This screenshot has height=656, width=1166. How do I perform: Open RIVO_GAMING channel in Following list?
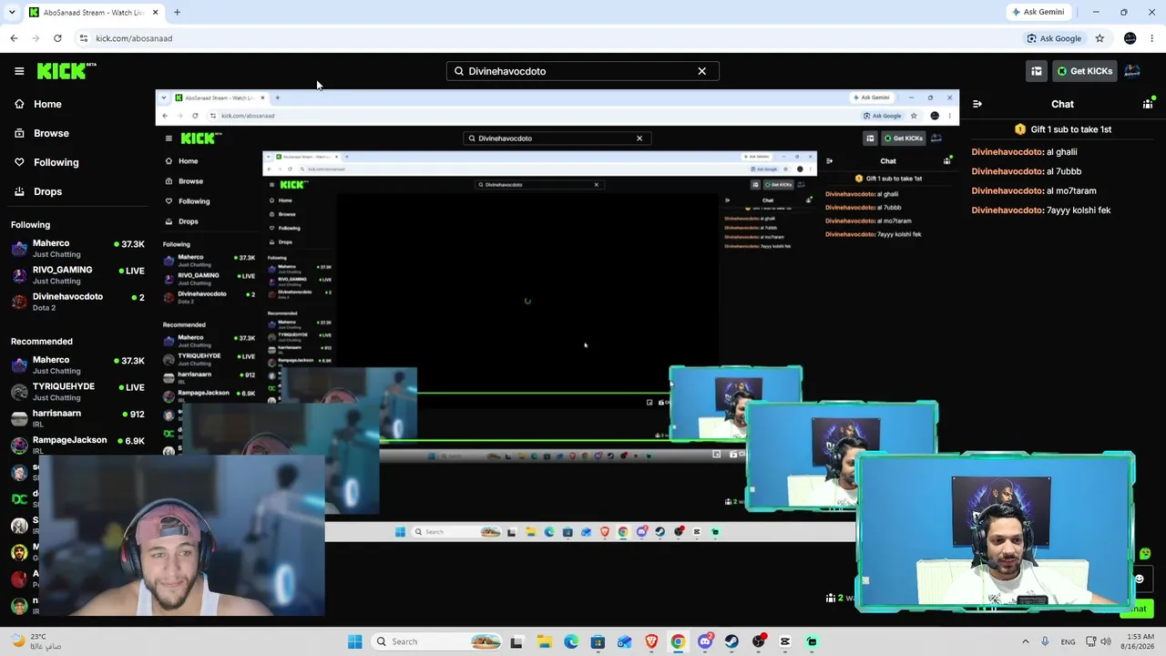[77, 275]
